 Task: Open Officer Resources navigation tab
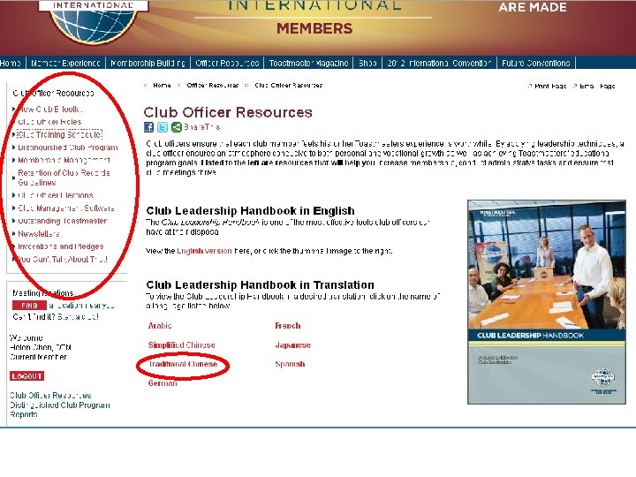click(227, 64)
